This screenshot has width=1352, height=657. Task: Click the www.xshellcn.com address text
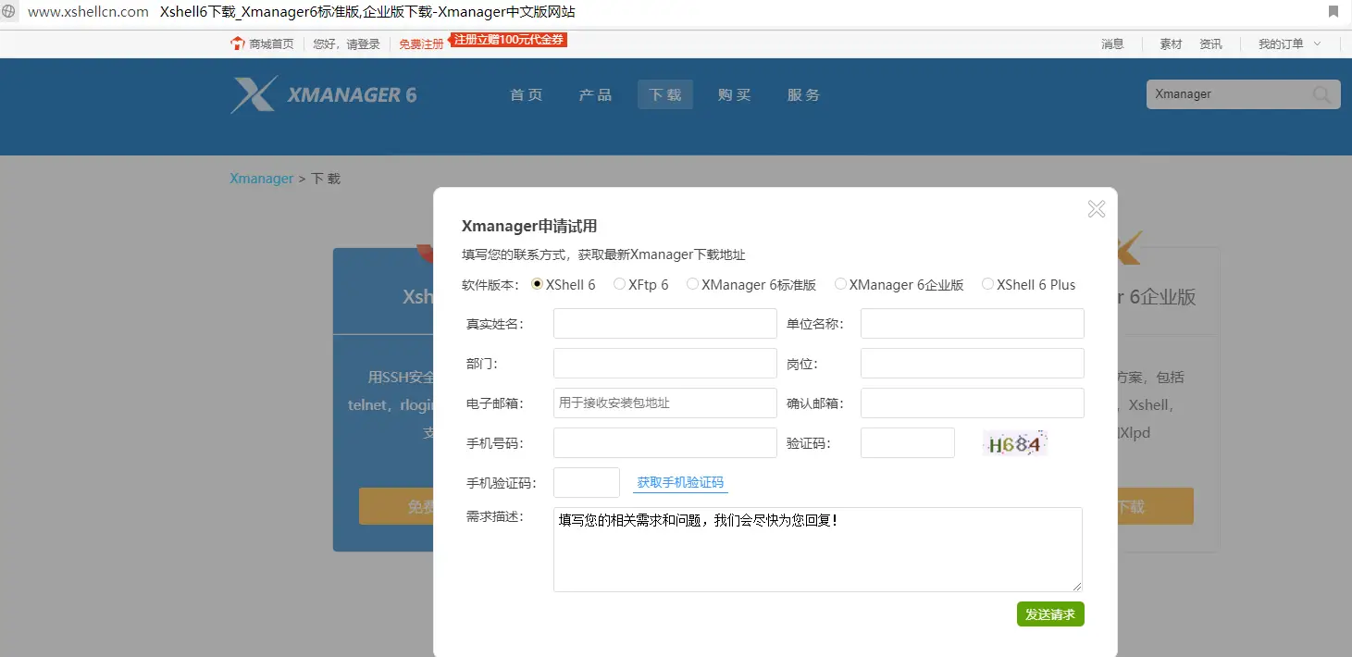[88, 12]
